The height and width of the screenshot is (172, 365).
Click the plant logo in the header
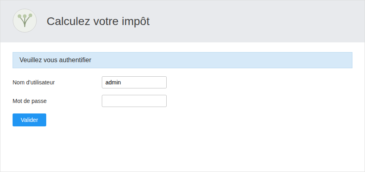pyautogui.click(x=25, y=21)
